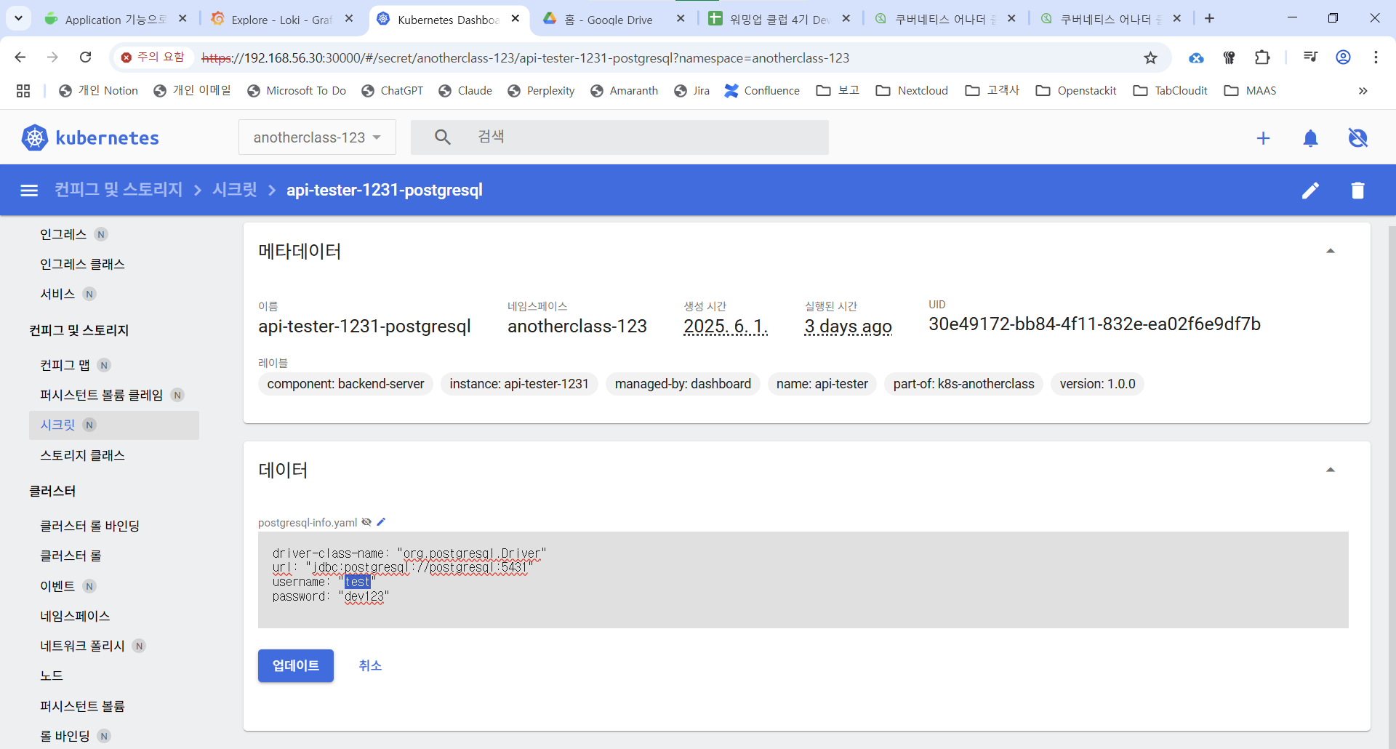Click the 주의 요함 security warning chip
Screen dimensions: 1396x749
(152, 57)
